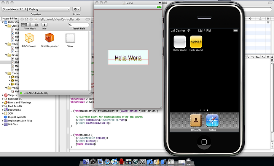
Task: Open the '#' includes popup in editor bar
Action: click(263, 57)
